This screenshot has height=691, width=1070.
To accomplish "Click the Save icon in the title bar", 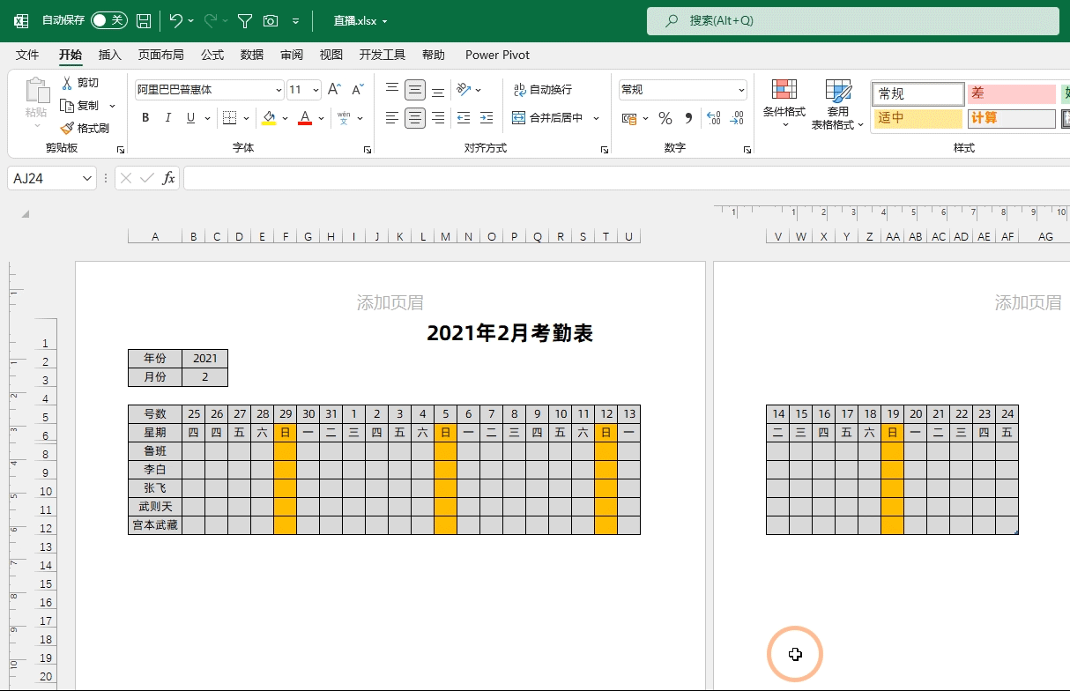I will (x=144, y=20).
